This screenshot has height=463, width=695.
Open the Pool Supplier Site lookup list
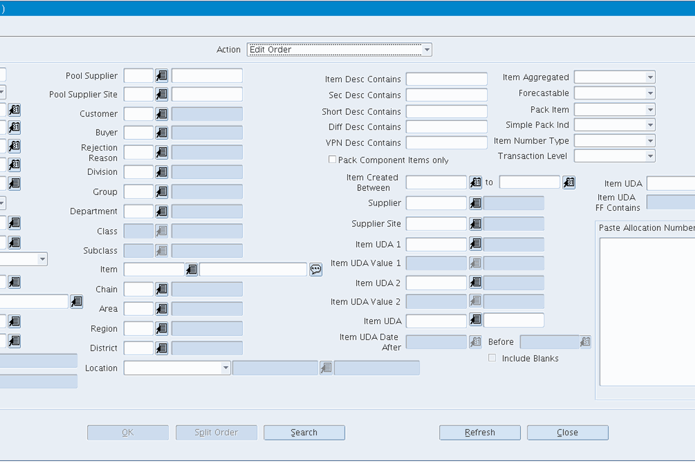(x=162, y=94)
